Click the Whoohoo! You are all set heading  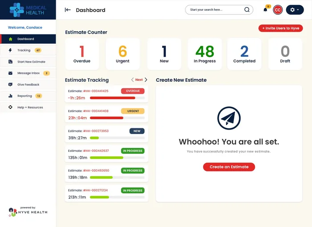tap(229, 142)
